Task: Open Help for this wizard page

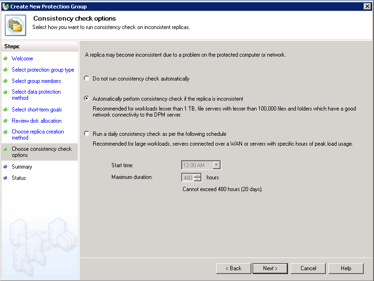Action: (x=346, y=268)
